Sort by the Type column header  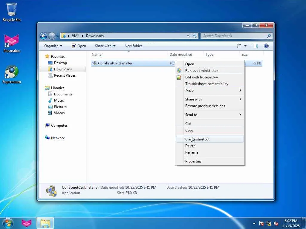click(x=221, y=55)
